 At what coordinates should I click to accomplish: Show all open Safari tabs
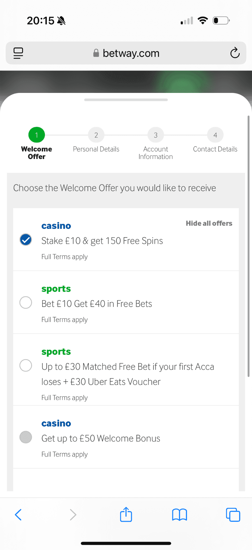pos(233,515)
